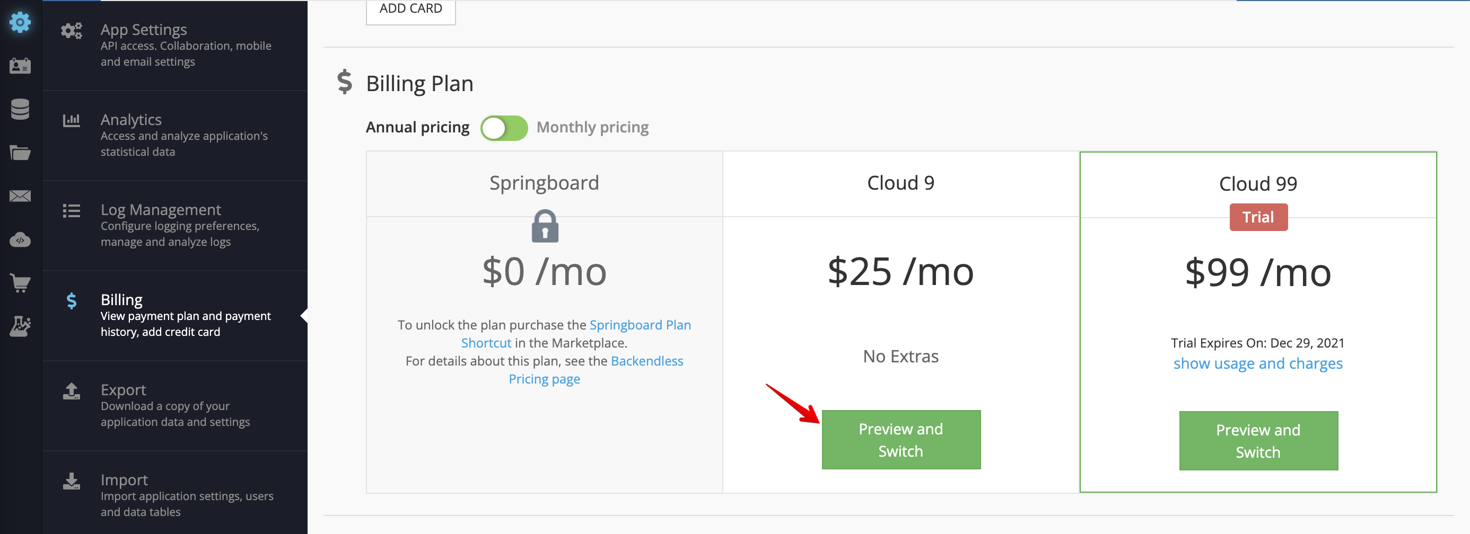Open the settings gear icon in the left rail

coord(20,22)
